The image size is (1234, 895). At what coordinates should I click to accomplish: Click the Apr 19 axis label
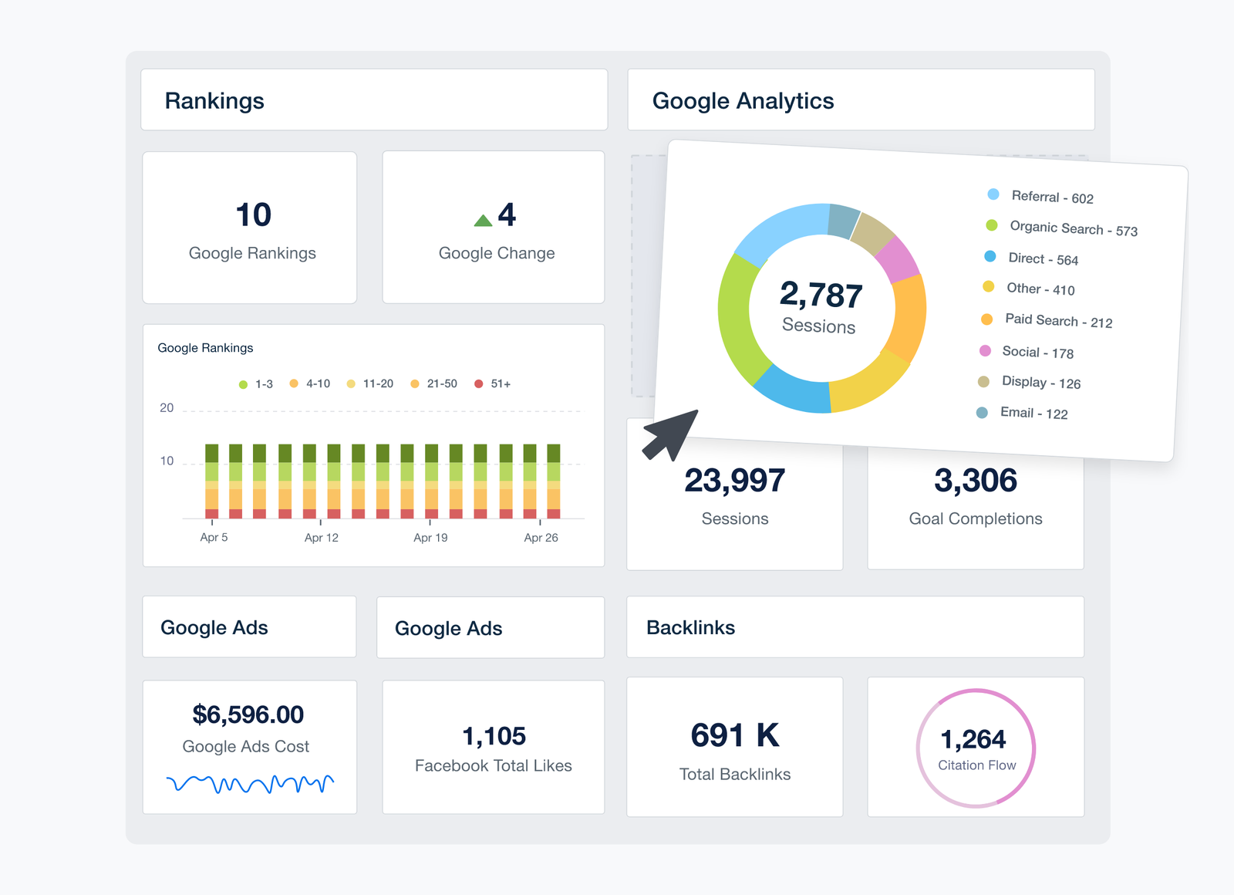tap(430, 537)
